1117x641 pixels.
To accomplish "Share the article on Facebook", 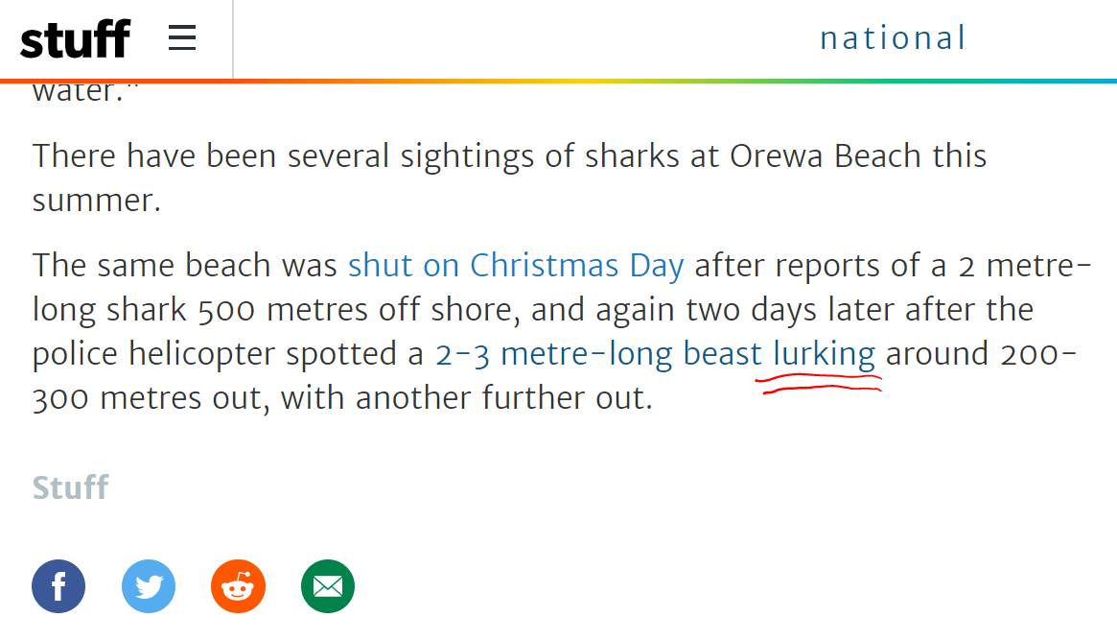I will (x=58, y=586).
